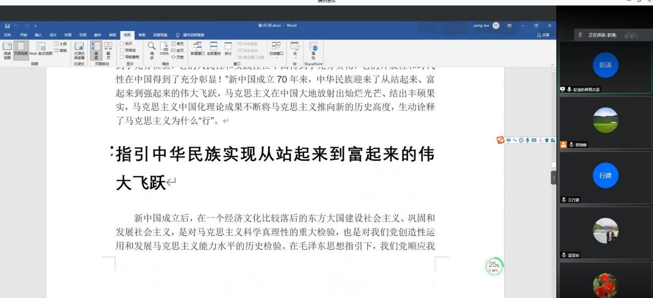Open the Web 版式视图 layout
The height and width of the screenshot is (298, 653).
pyautogui.click(x=41, y=49)
